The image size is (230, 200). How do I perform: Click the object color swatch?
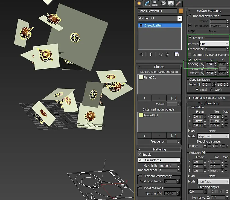pyautogui.click(x=181, y=11)
